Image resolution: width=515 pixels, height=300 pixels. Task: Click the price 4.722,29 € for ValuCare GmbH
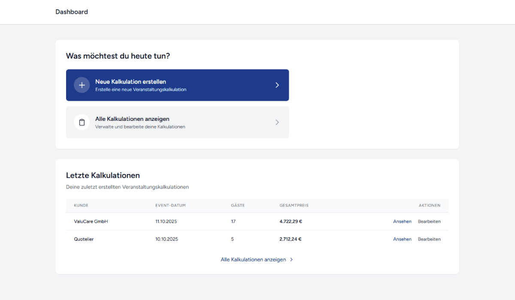[290, 221]
